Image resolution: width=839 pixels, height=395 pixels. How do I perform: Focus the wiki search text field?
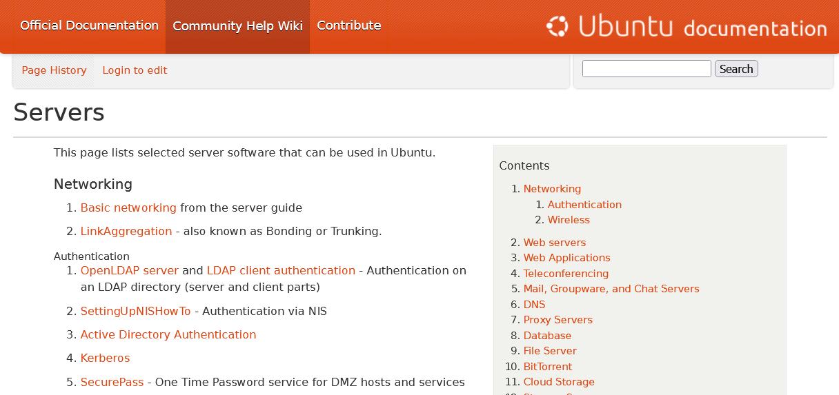coord(646,69)
